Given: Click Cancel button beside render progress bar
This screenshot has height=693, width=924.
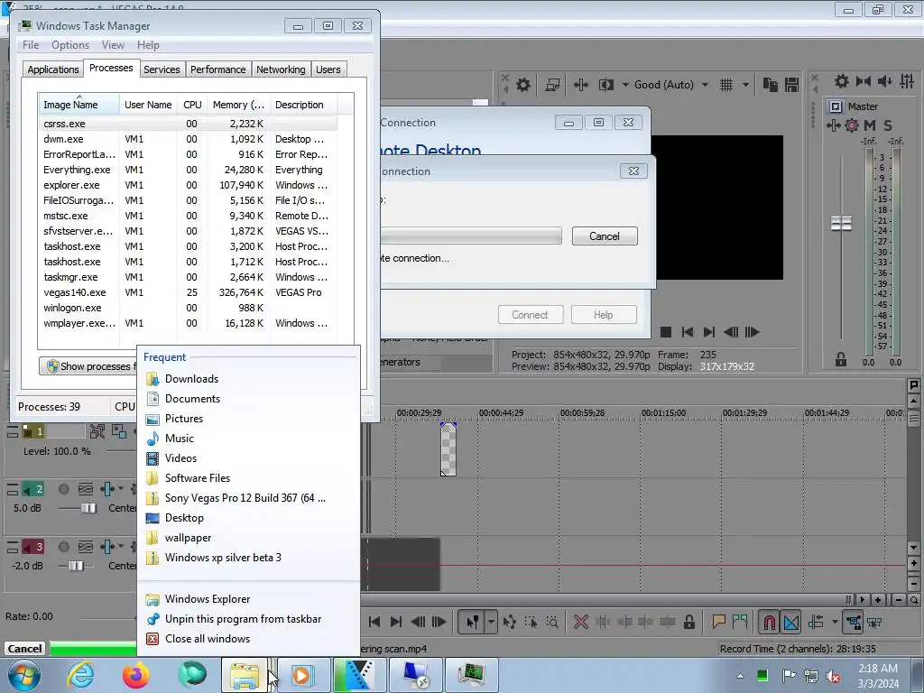Looking at the screenshot, I should 24,649.
